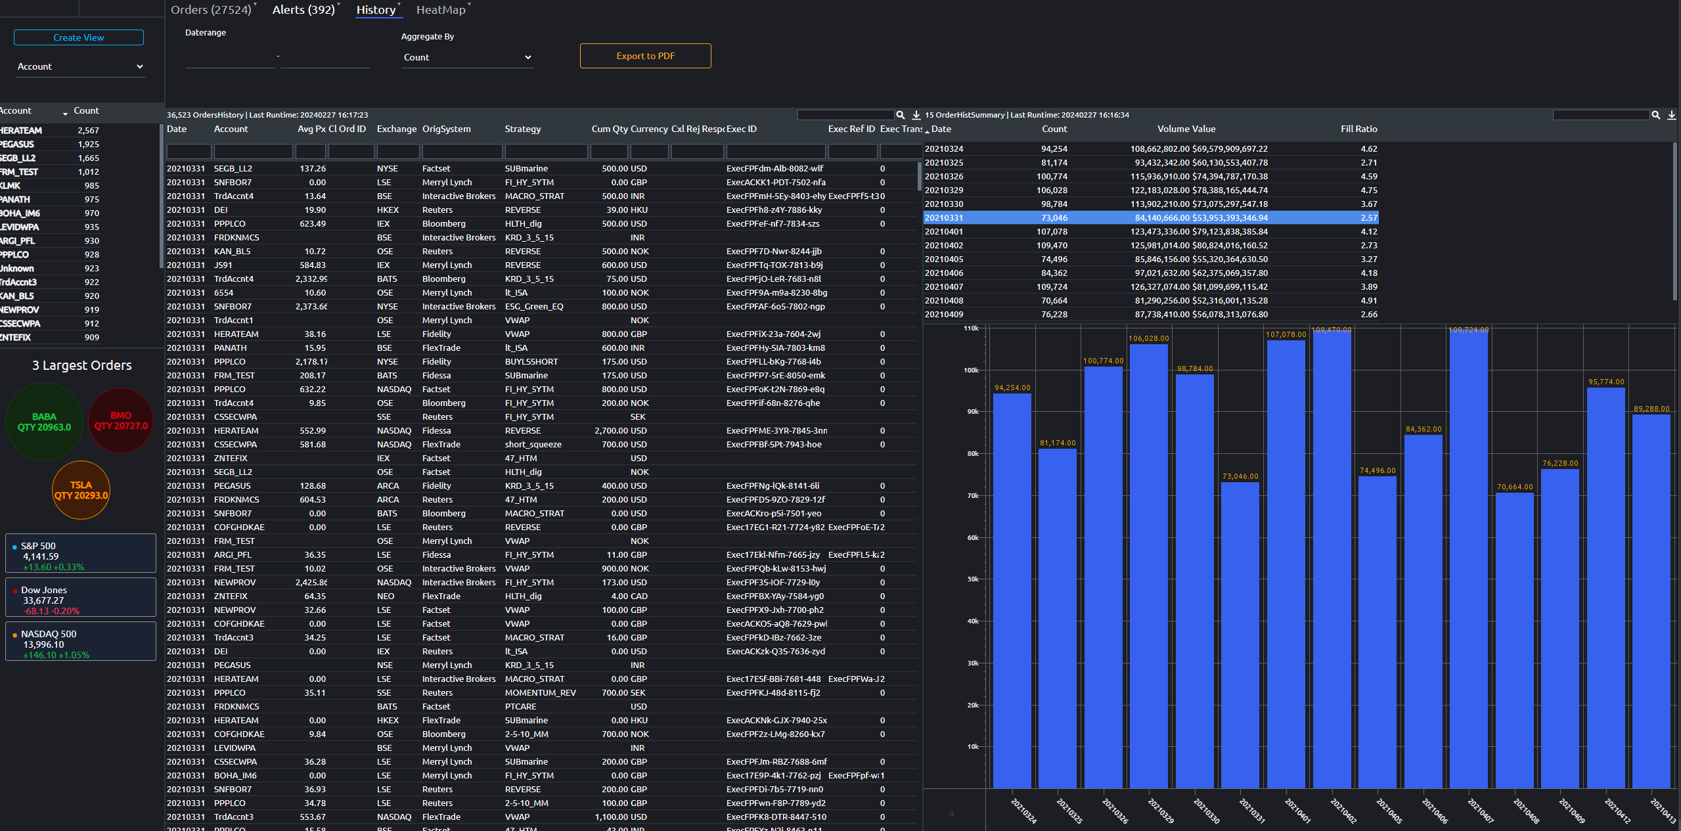Sort OrdersHistory by Strategy column header
The height and width of the screenshot is (831, 1681).
[523, 129]
